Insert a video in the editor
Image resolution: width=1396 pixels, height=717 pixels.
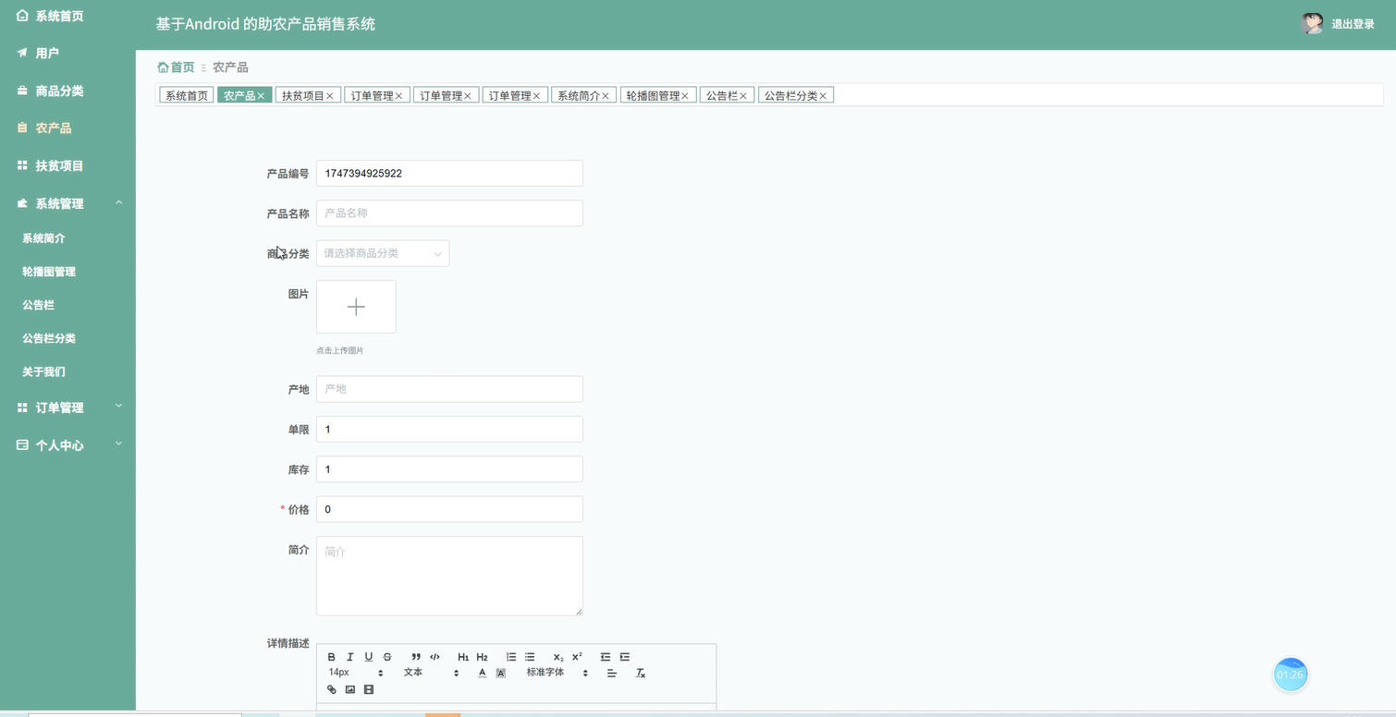pyautogui.click(x=369, y=689)
